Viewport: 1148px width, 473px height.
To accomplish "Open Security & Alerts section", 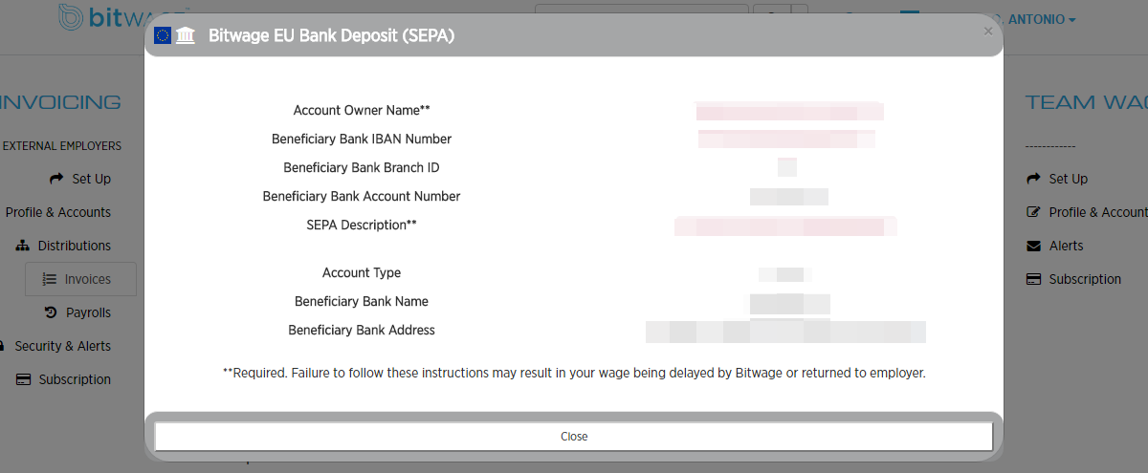I will pyautogui.click(x=62, y=346).
